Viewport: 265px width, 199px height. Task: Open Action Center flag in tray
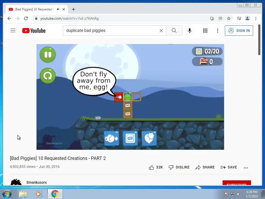point(226,194)
